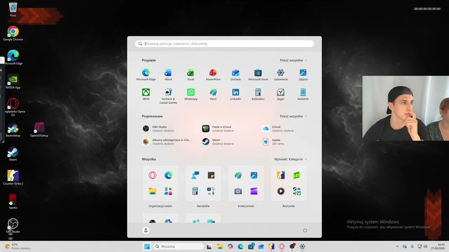This screenshot has height=252, width=449.
Task: Select the OBS Studio desktop shortcut
Action: [13, 226]
